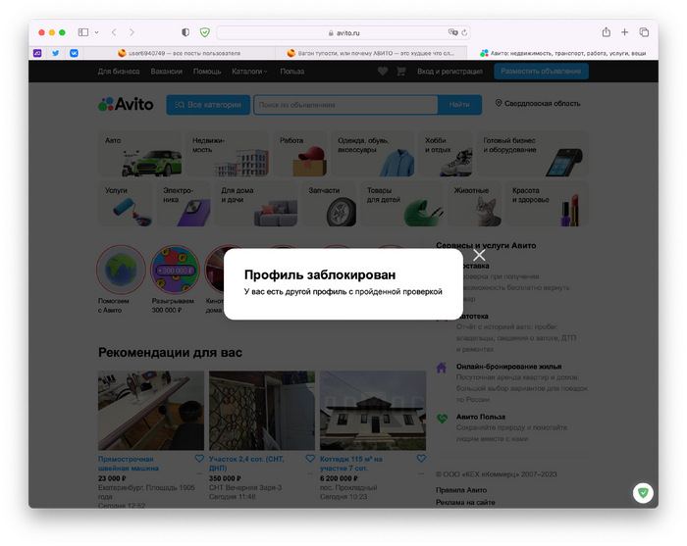Close the 'Профиль заблокирован' dialog

[479, 255]
